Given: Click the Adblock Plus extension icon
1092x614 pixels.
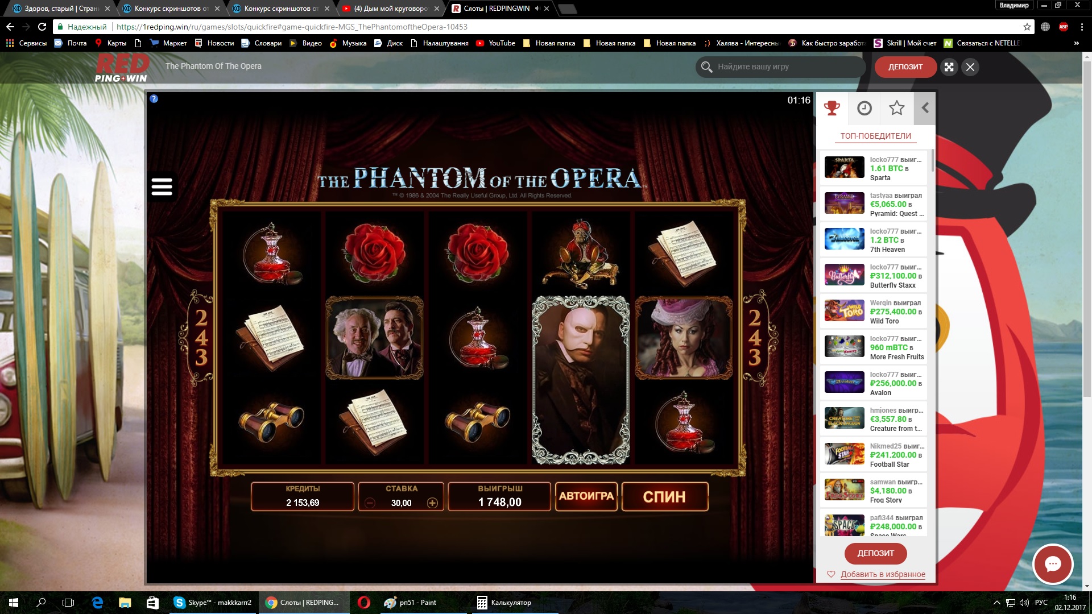Looking at the screenshot, I should pyautogui.click(x=1064, y=27).
